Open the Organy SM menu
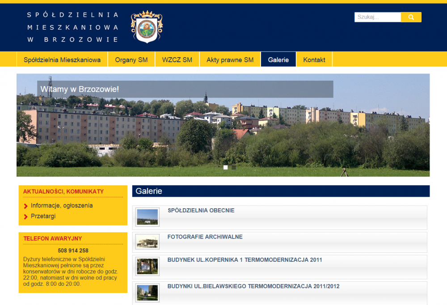This screenshot has width=447, height=305. tap(131, 60)
